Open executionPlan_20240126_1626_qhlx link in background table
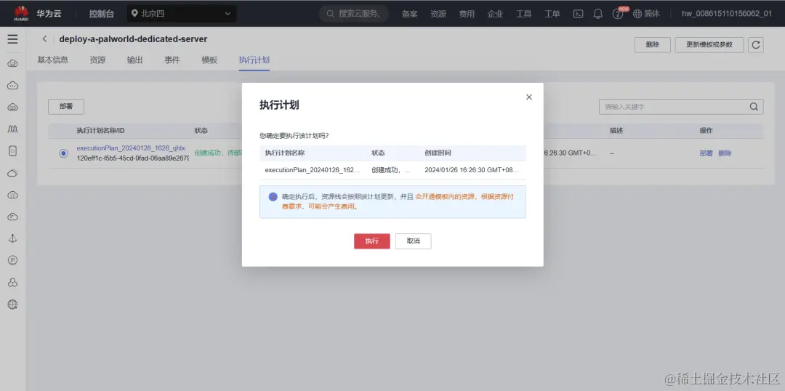Viewport: 785px width, 391px height. 131,148
